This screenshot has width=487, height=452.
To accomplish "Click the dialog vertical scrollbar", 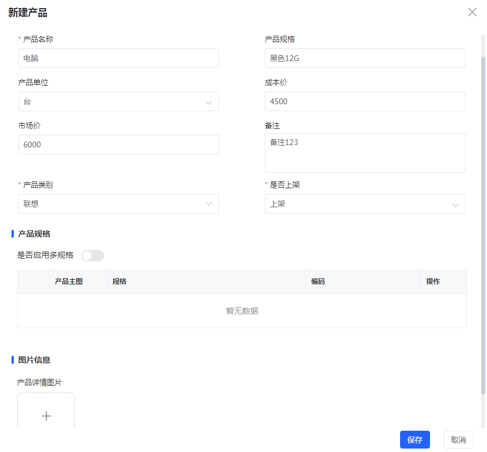I will tap(483, 225).
